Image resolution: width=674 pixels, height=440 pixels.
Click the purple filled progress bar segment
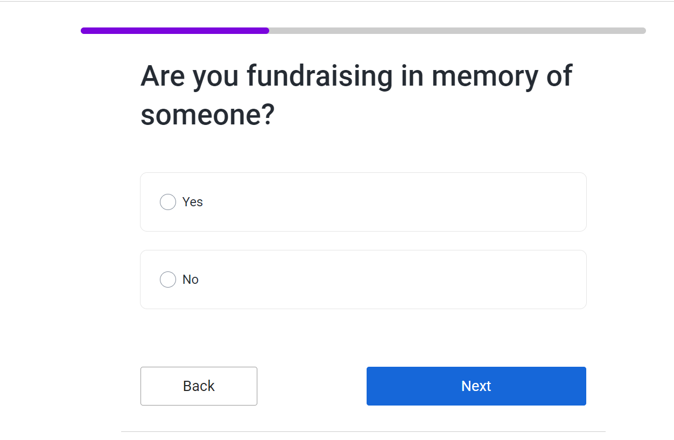point(175,31)
